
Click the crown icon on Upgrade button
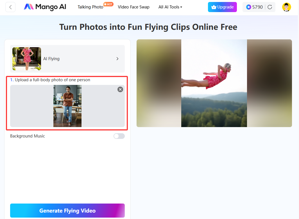click(x=214, y=7)
